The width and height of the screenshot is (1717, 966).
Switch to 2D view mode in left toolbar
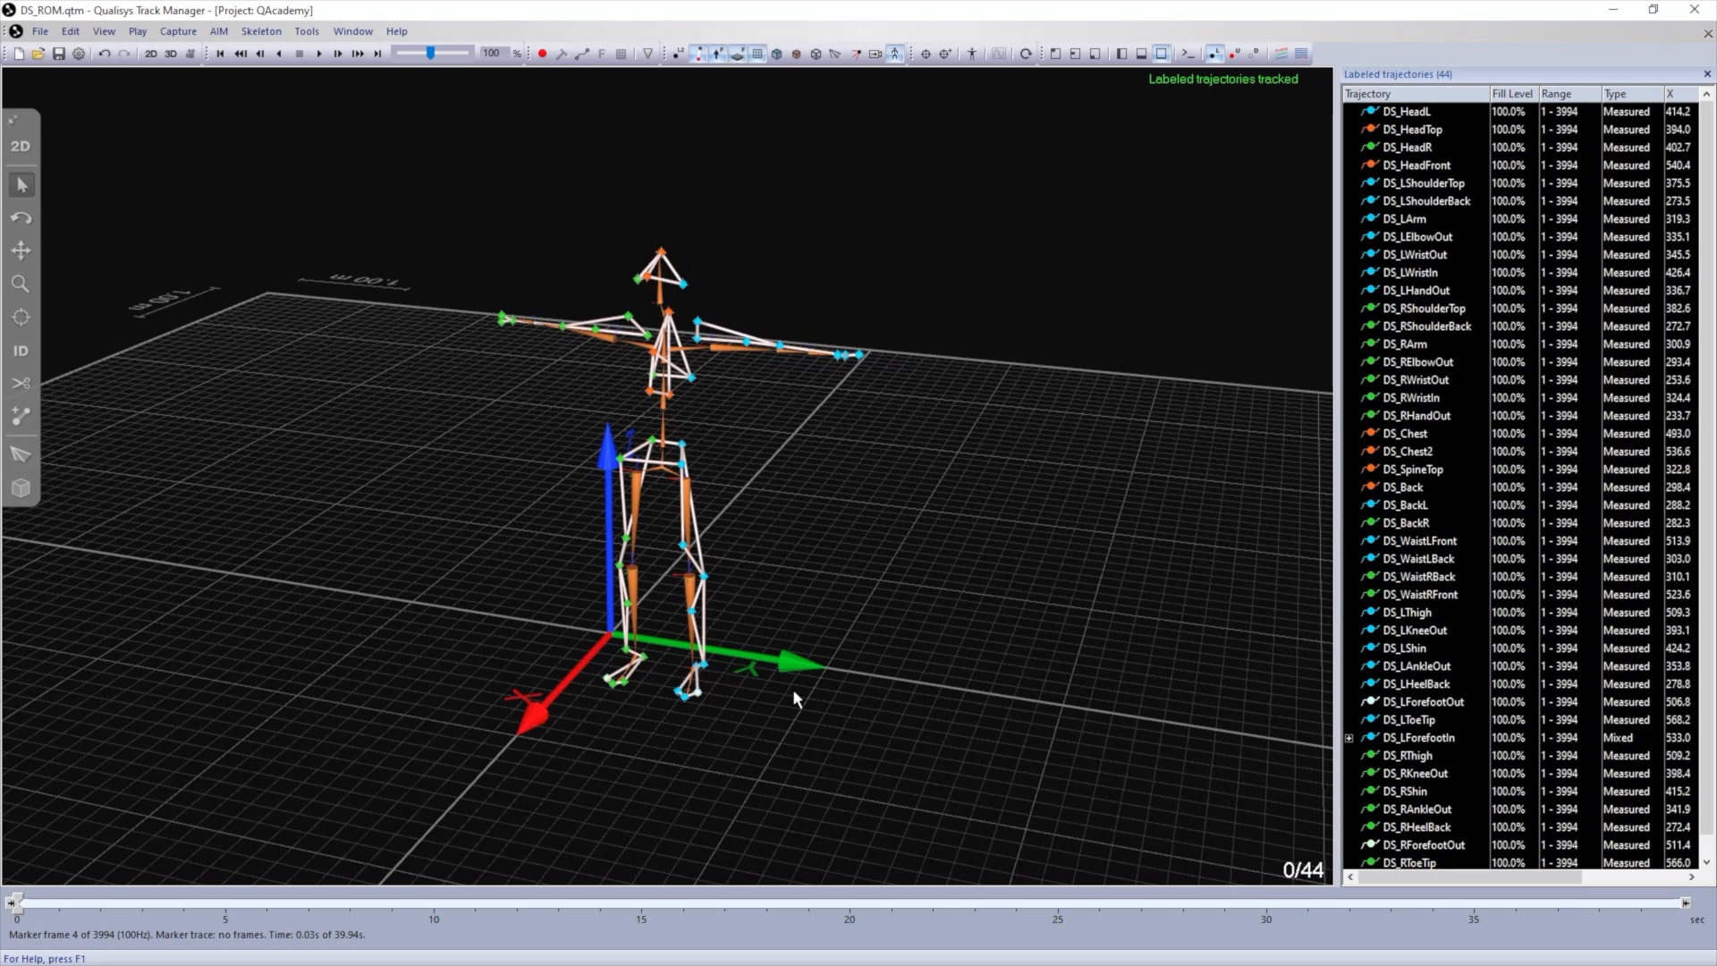21,147
